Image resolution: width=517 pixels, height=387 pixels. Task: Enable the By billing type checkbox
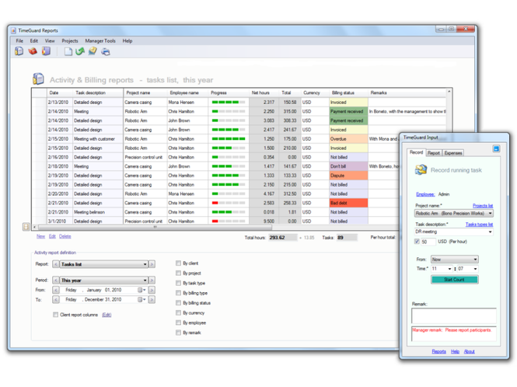tap(178, 293)
